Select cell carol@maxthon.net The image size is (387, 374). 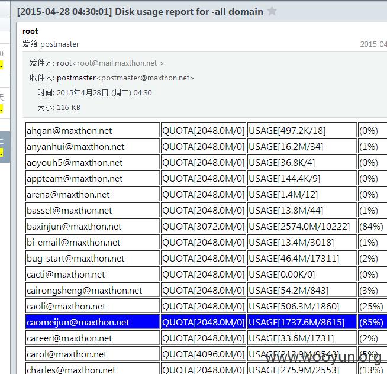[x=92, y=354]
